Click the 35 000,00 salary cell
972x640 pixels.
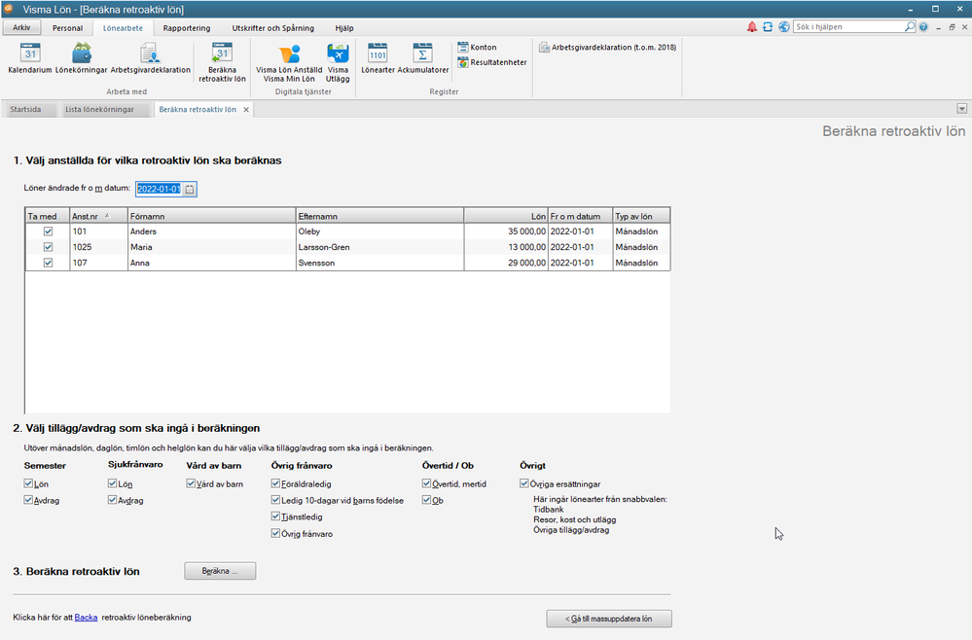tap(506, 231)
